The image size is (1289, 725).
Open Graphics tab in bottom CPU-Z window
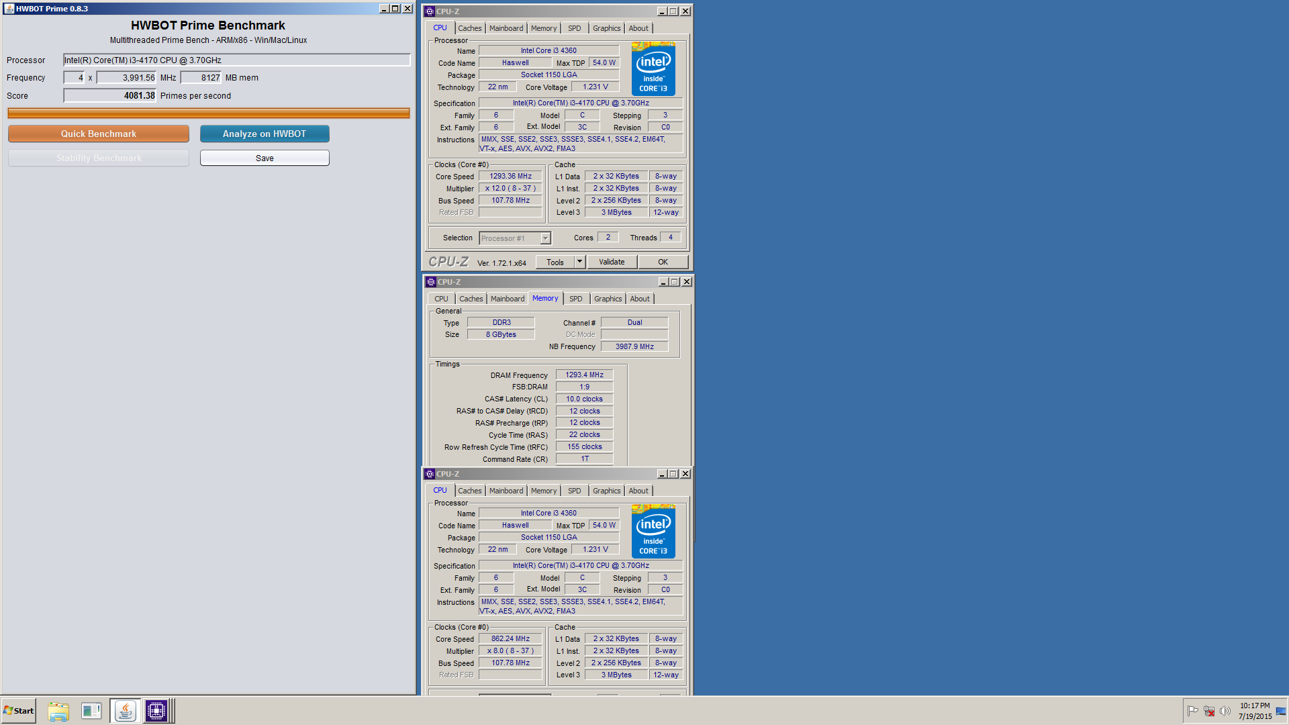pyautogui.click(x=607, y=491)
